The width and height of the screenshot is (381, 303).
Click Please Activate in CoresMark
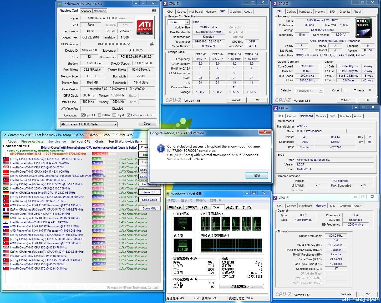pos(32,141)
